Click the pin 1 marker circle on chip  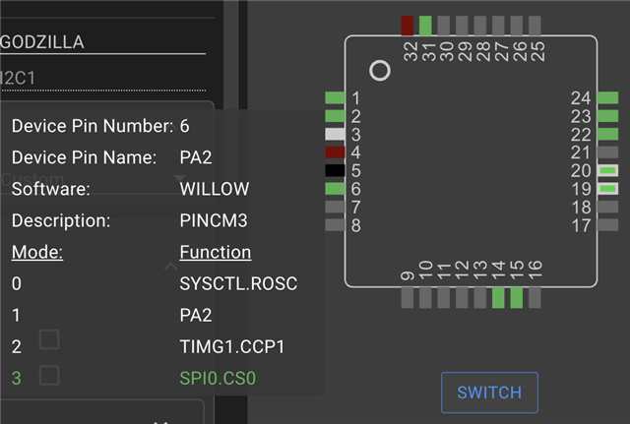(380, 71)
